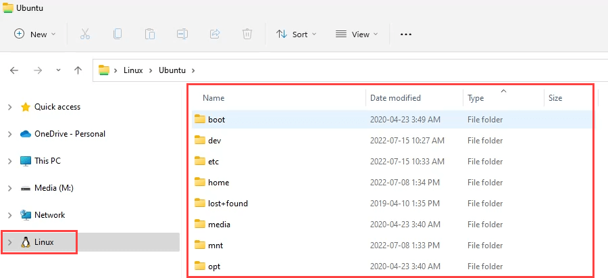608x278 pixels.
Task: Click Linux in the address breadcrumb
Action: click(133, 70)
